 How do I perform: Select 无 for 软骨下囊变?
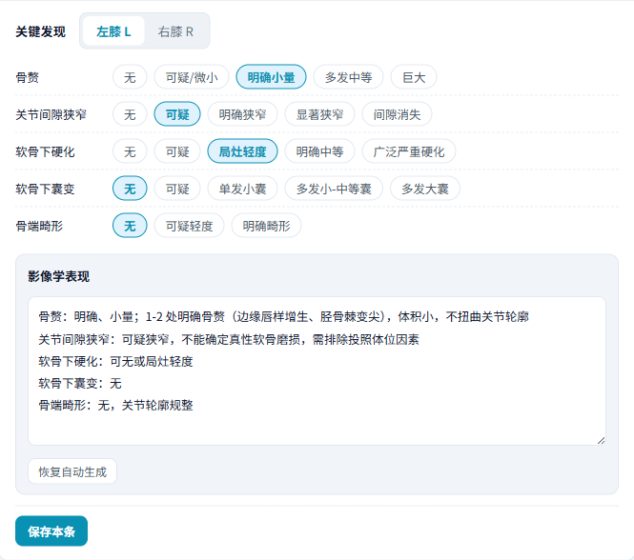[130, 189]
